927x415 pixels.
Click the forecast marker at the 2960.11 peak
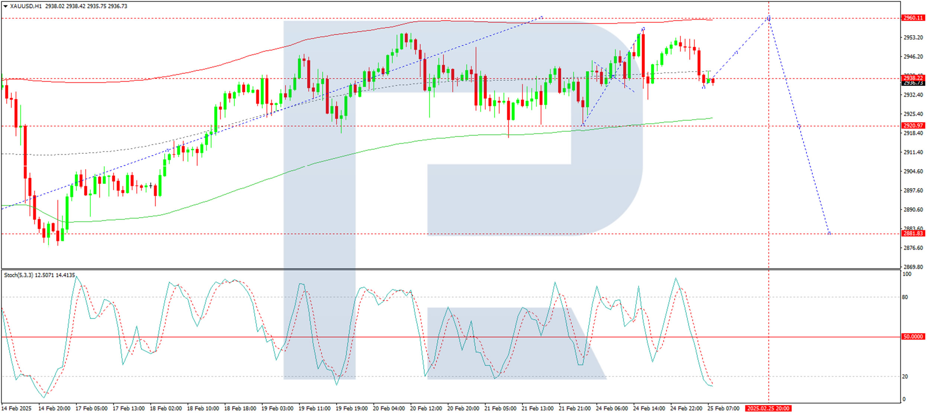[769, 18]
